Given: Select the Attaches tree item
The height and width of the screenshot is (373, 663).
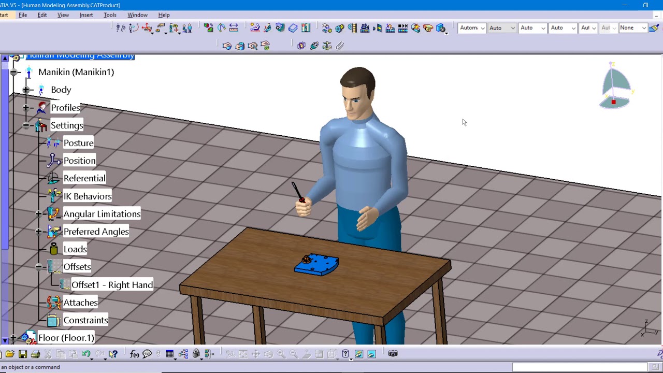Looking at the screenshot, I should tap(80, 303).
